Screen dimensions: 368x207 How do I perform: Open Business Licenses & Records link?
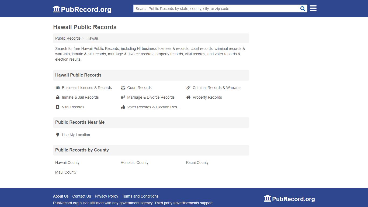(x=87, y=88)
